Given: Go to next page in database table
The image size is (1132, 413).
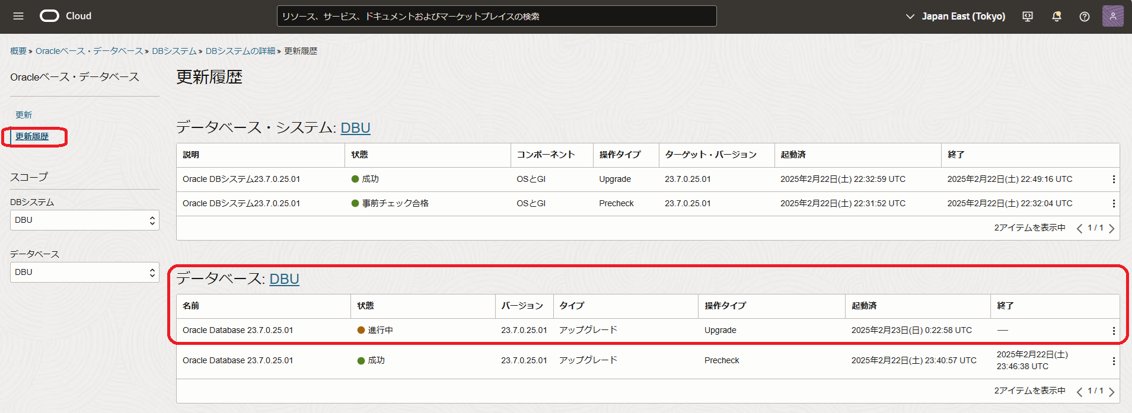Looking at the screenshot, I should [1111, 391].
